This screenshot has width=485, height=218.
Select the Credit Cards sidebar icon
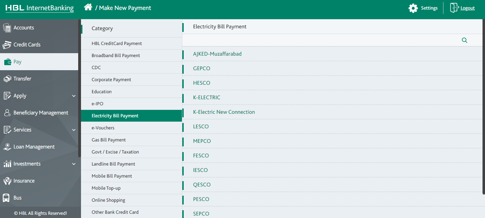click(x=7, y=45)
